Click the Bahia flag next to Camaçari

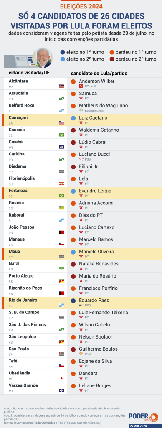62,123
